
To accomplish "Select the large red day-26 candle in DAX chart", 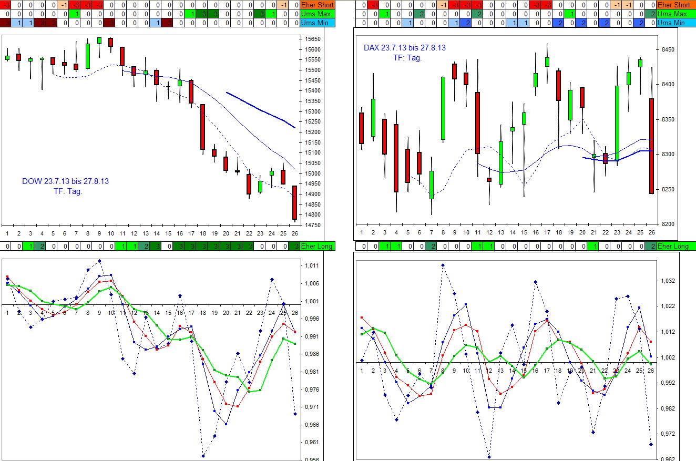I will point(652,146).
